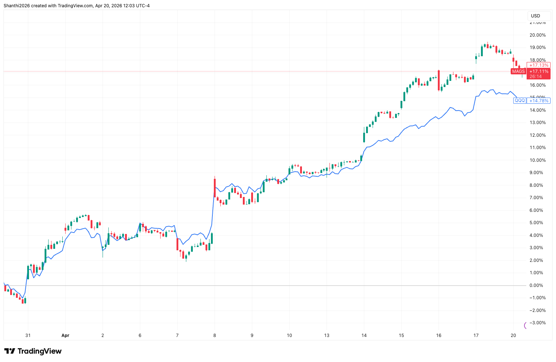The height and width of the screenshot is (362, 556).
Task: Click the +17.13% outlined price label
Action: tap(539, 65)
